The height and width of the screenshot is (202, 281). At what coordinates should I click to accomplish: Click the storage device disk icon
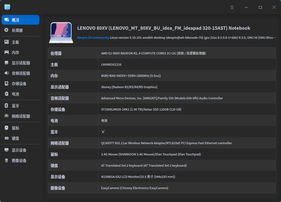click(x=6, y=83)
